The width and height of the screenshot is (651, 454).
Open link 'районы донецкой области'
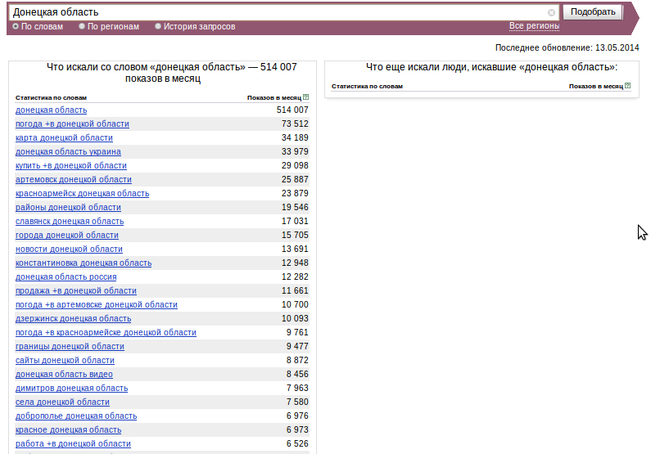68,207
